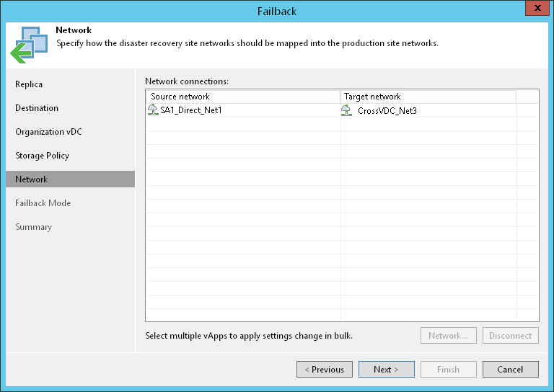Select the Network step in sidebar
Screen dimensions: 554x392
tap(31, 179)
